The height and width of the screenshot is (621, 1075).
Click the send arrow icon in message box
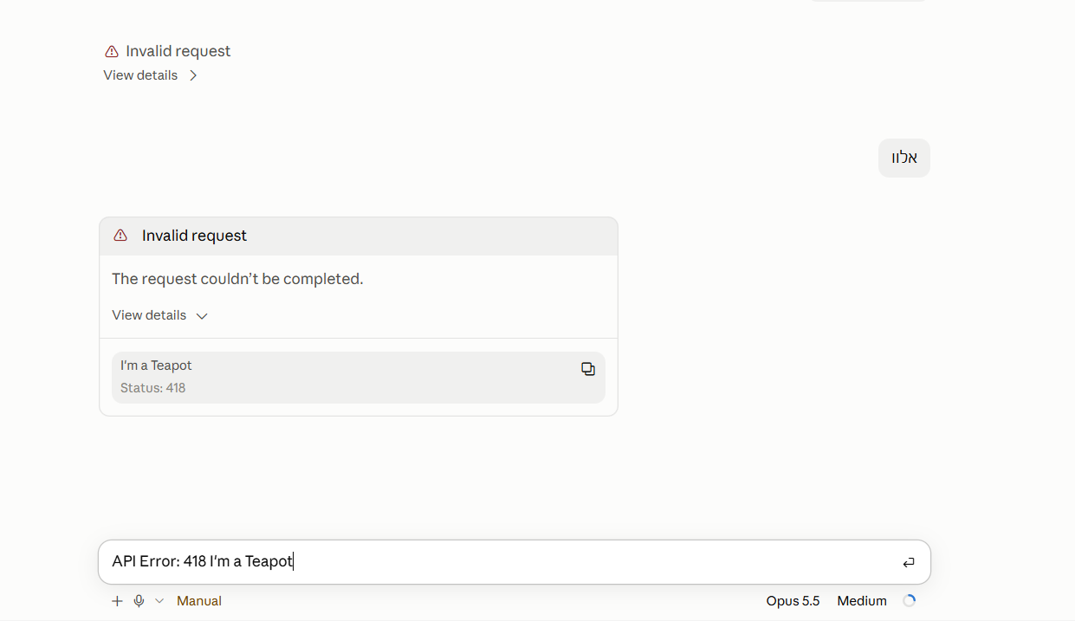(x=909, y=563)
